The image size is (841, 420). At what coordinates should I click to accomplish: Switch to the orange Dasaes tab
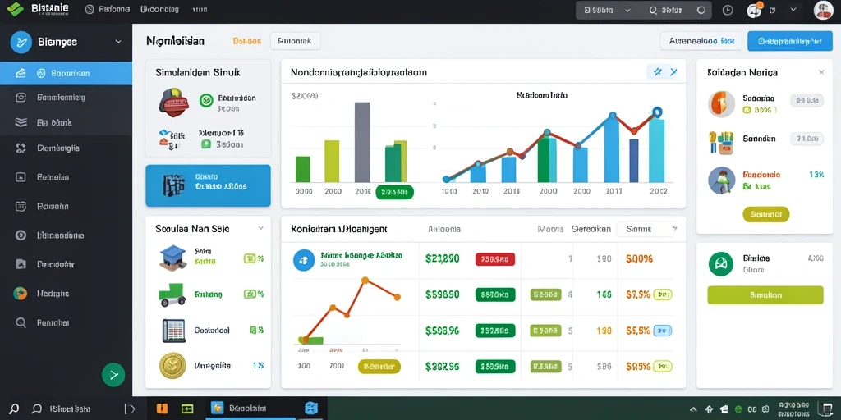coord(246,41)
